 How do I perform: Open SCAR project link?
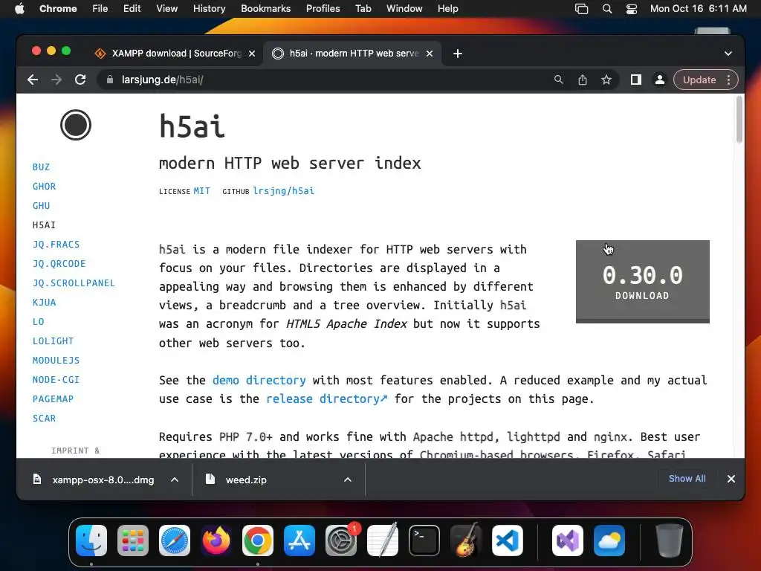coord(44,418)
